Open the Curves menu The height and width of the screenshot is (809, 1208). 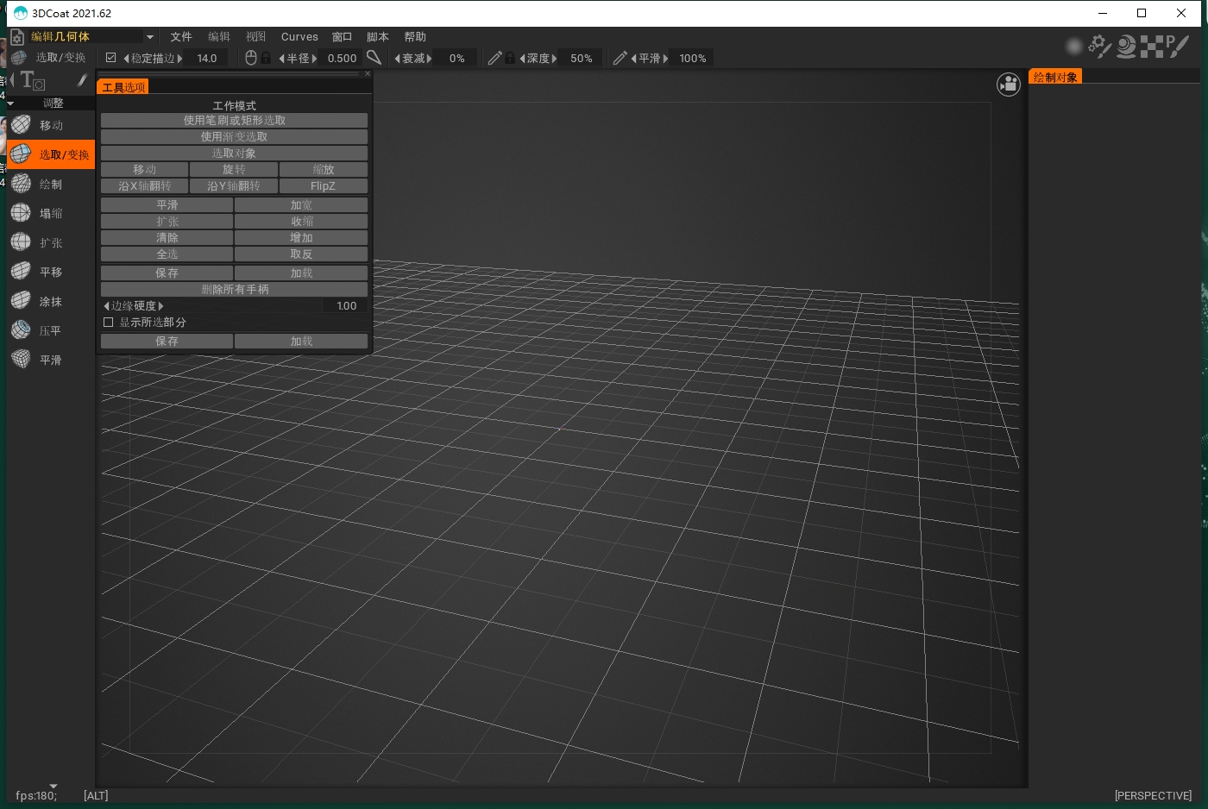299,37
